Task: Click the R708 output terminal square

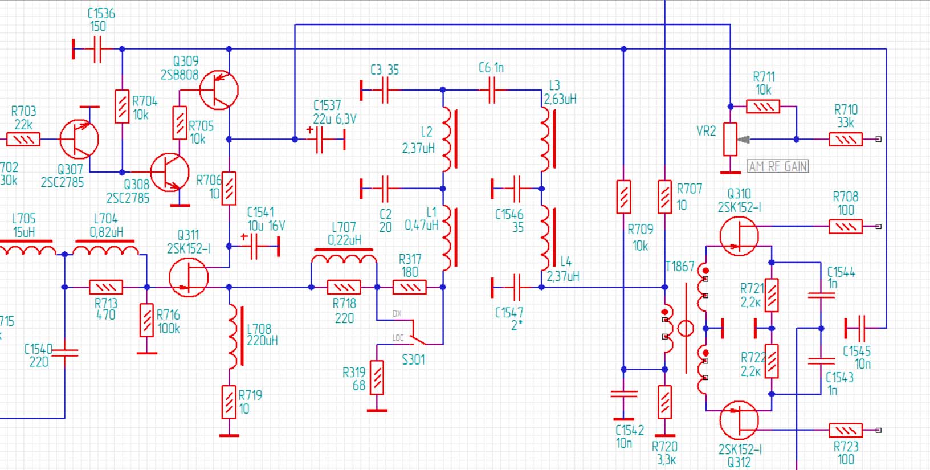Action: [878, 227]
